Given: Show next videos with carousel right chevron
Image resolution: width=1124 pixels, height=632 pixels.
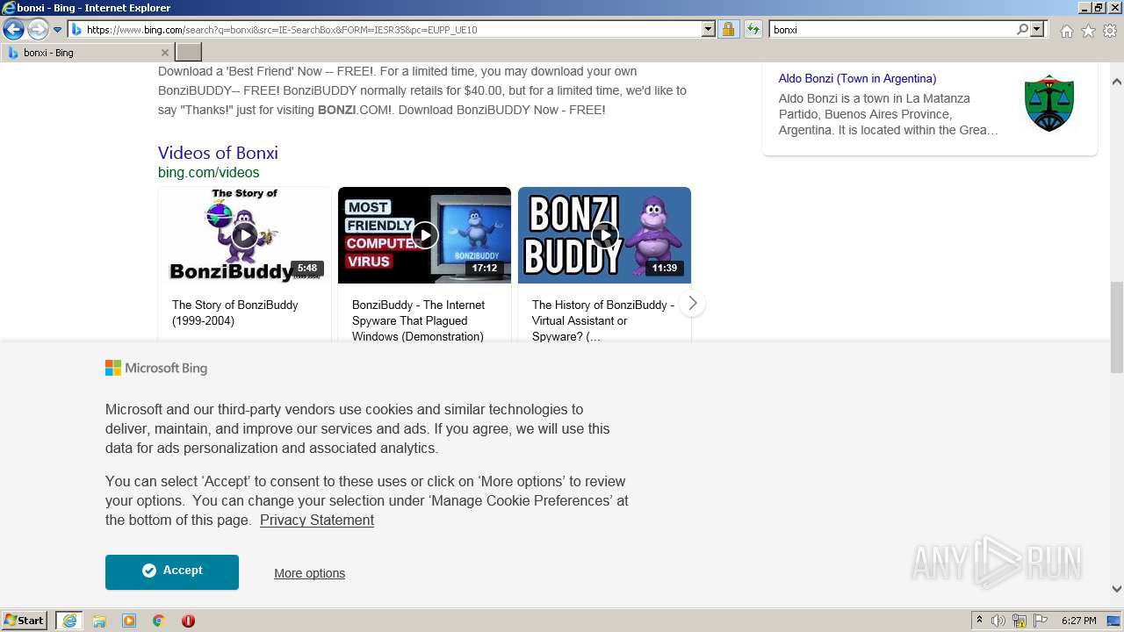Looking at the screenshot, I should (x=692, y=303).
